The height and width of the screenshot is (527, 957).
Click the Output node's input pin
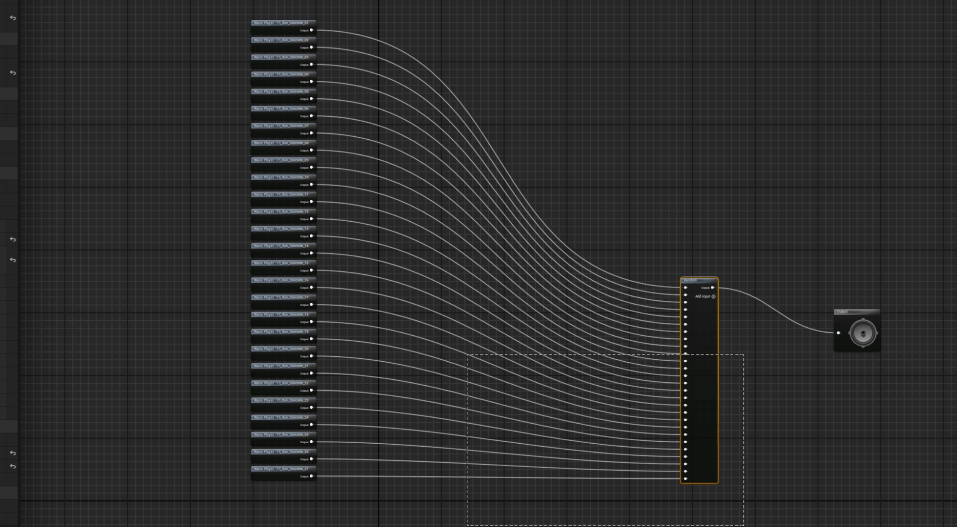838,333
